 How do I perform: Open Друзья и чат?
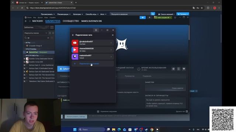coord(182,111)
